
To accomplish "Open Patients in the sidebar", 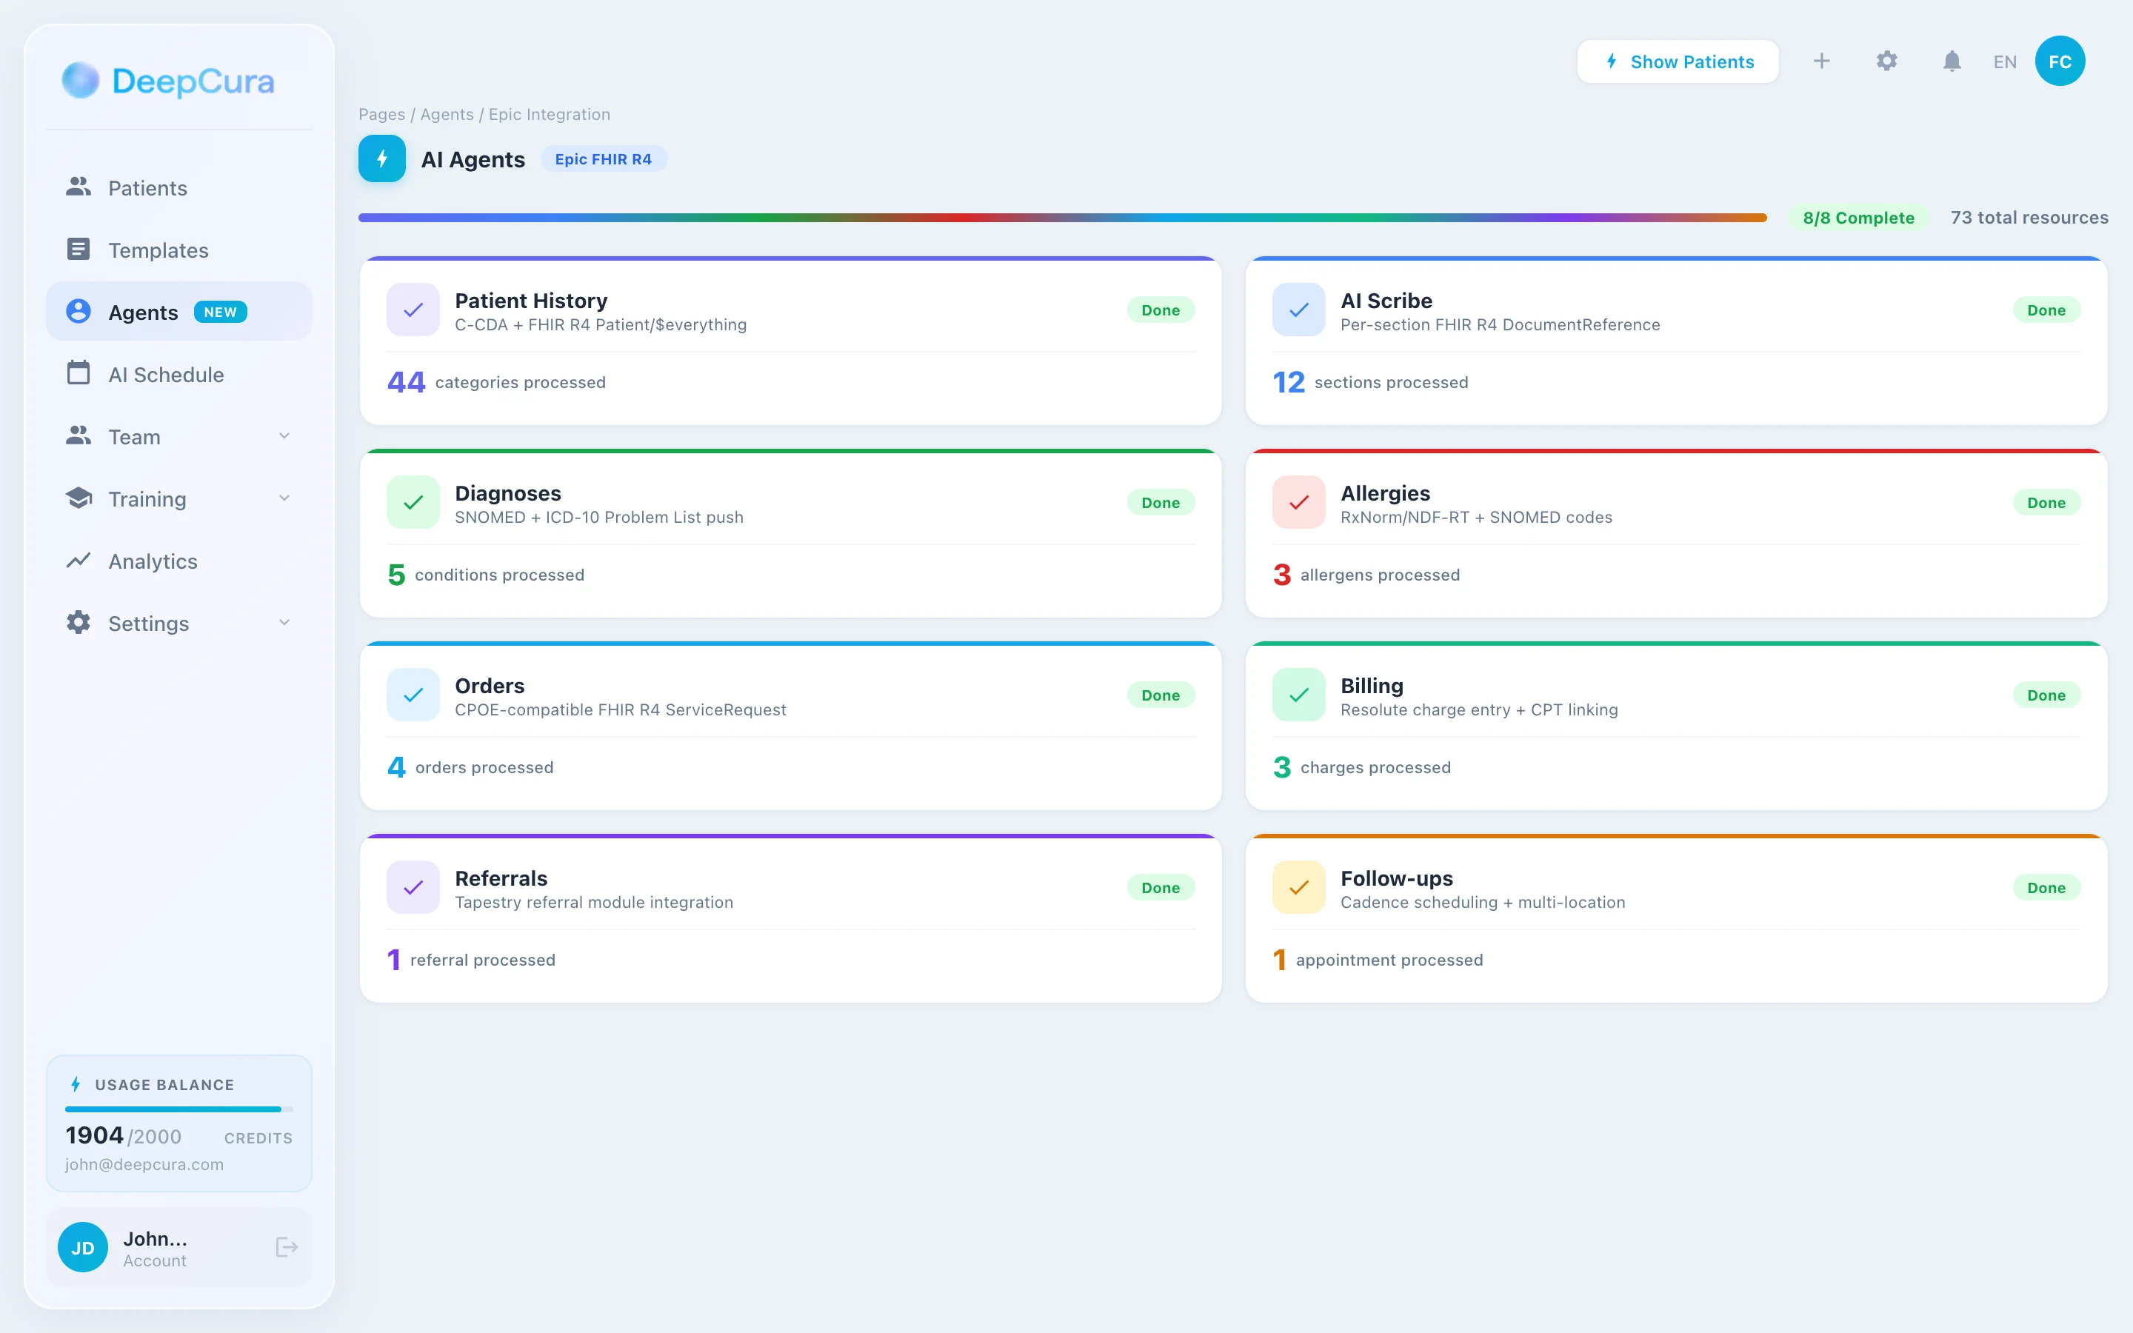I will pos(147,188).
